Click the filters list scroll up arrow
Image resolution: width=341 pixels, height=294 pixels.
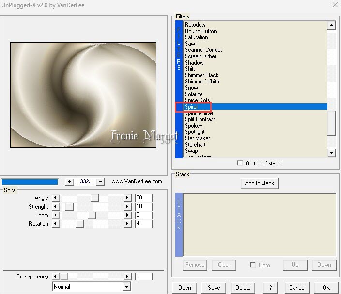331,26
